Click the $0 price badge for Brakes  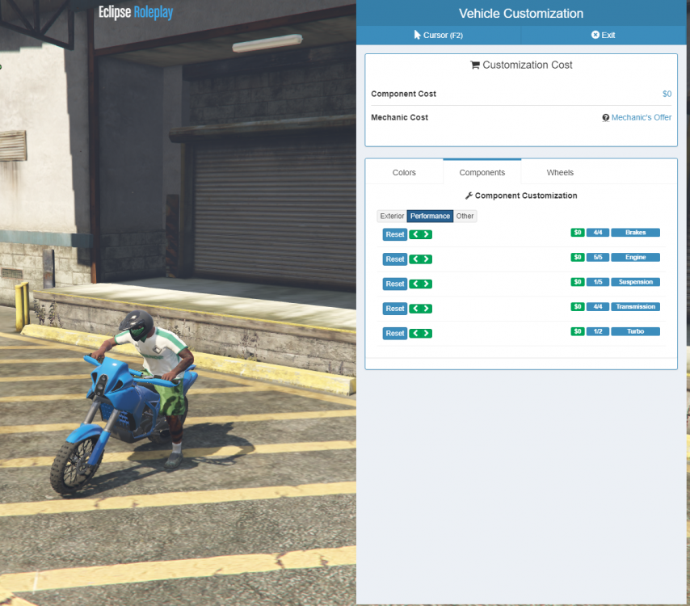click(x=578, y=233)
